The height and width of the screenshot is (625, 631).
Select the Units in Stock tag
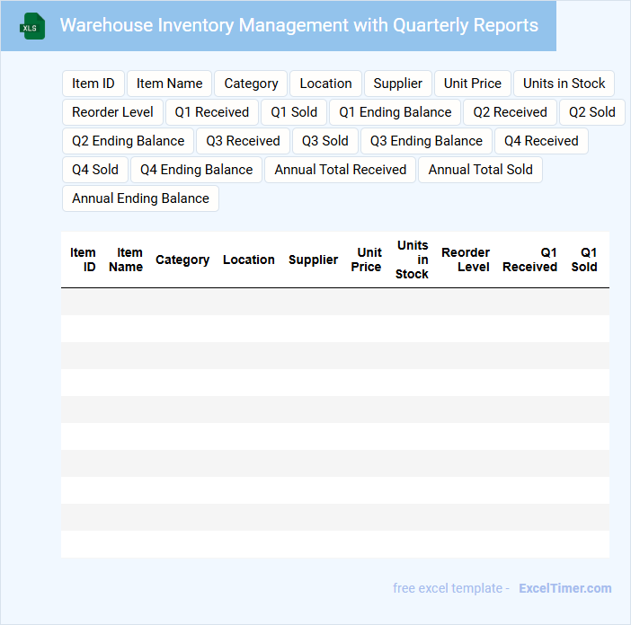pos(564,84)
